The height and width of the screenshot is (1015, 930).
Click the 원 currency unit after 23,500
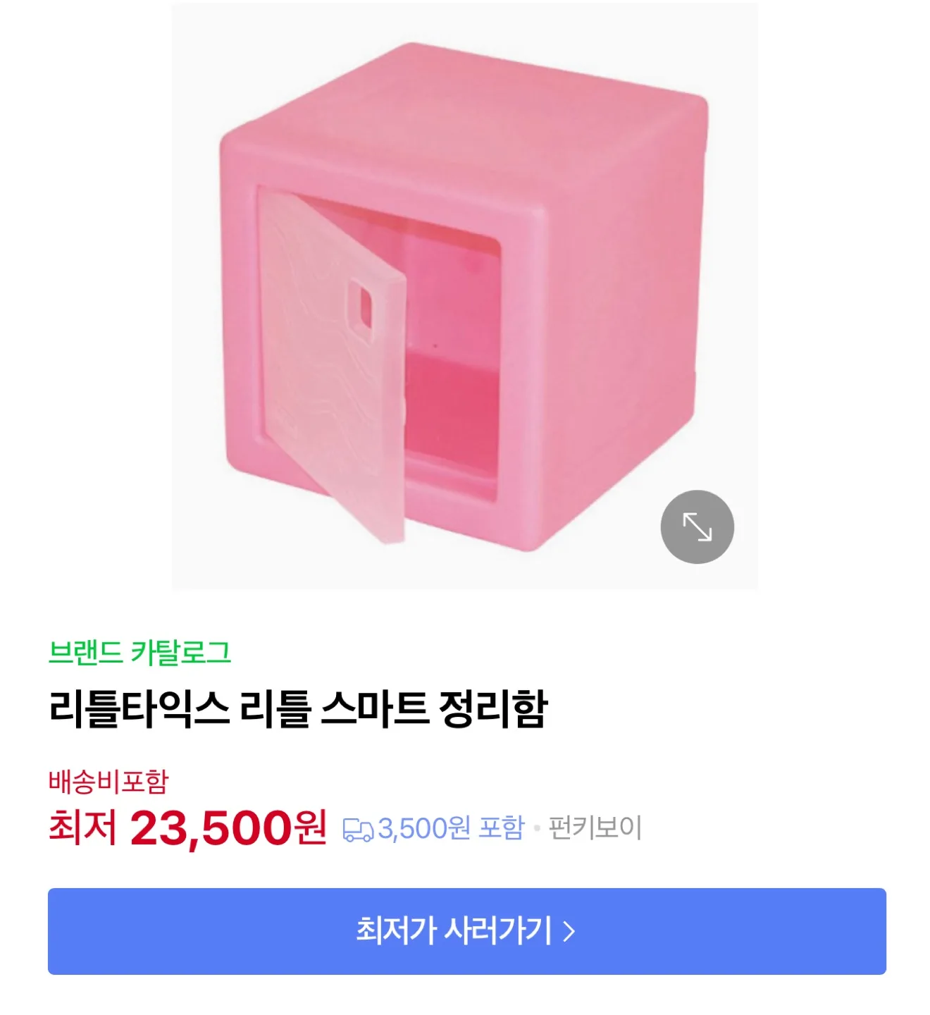click(x=310, y=827)
